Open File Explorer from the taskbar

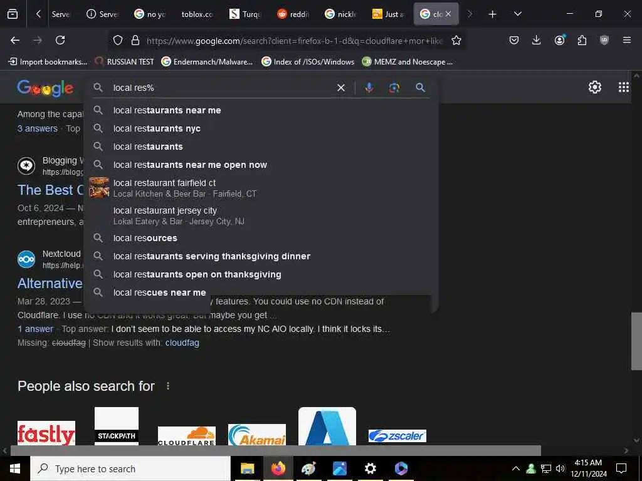coord(247,468)
